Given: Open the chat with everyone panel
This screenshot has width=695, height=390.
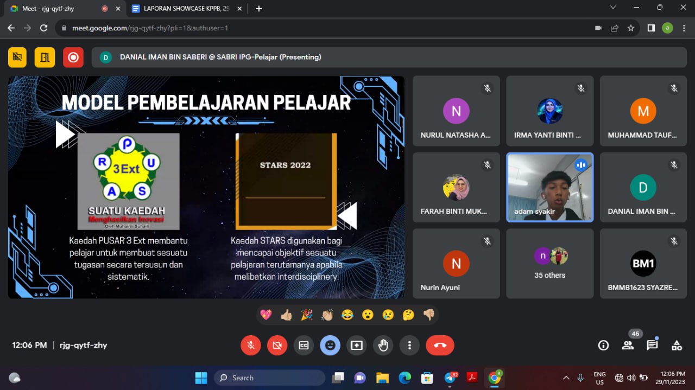Looking at the screenshot, I should 652,345.
